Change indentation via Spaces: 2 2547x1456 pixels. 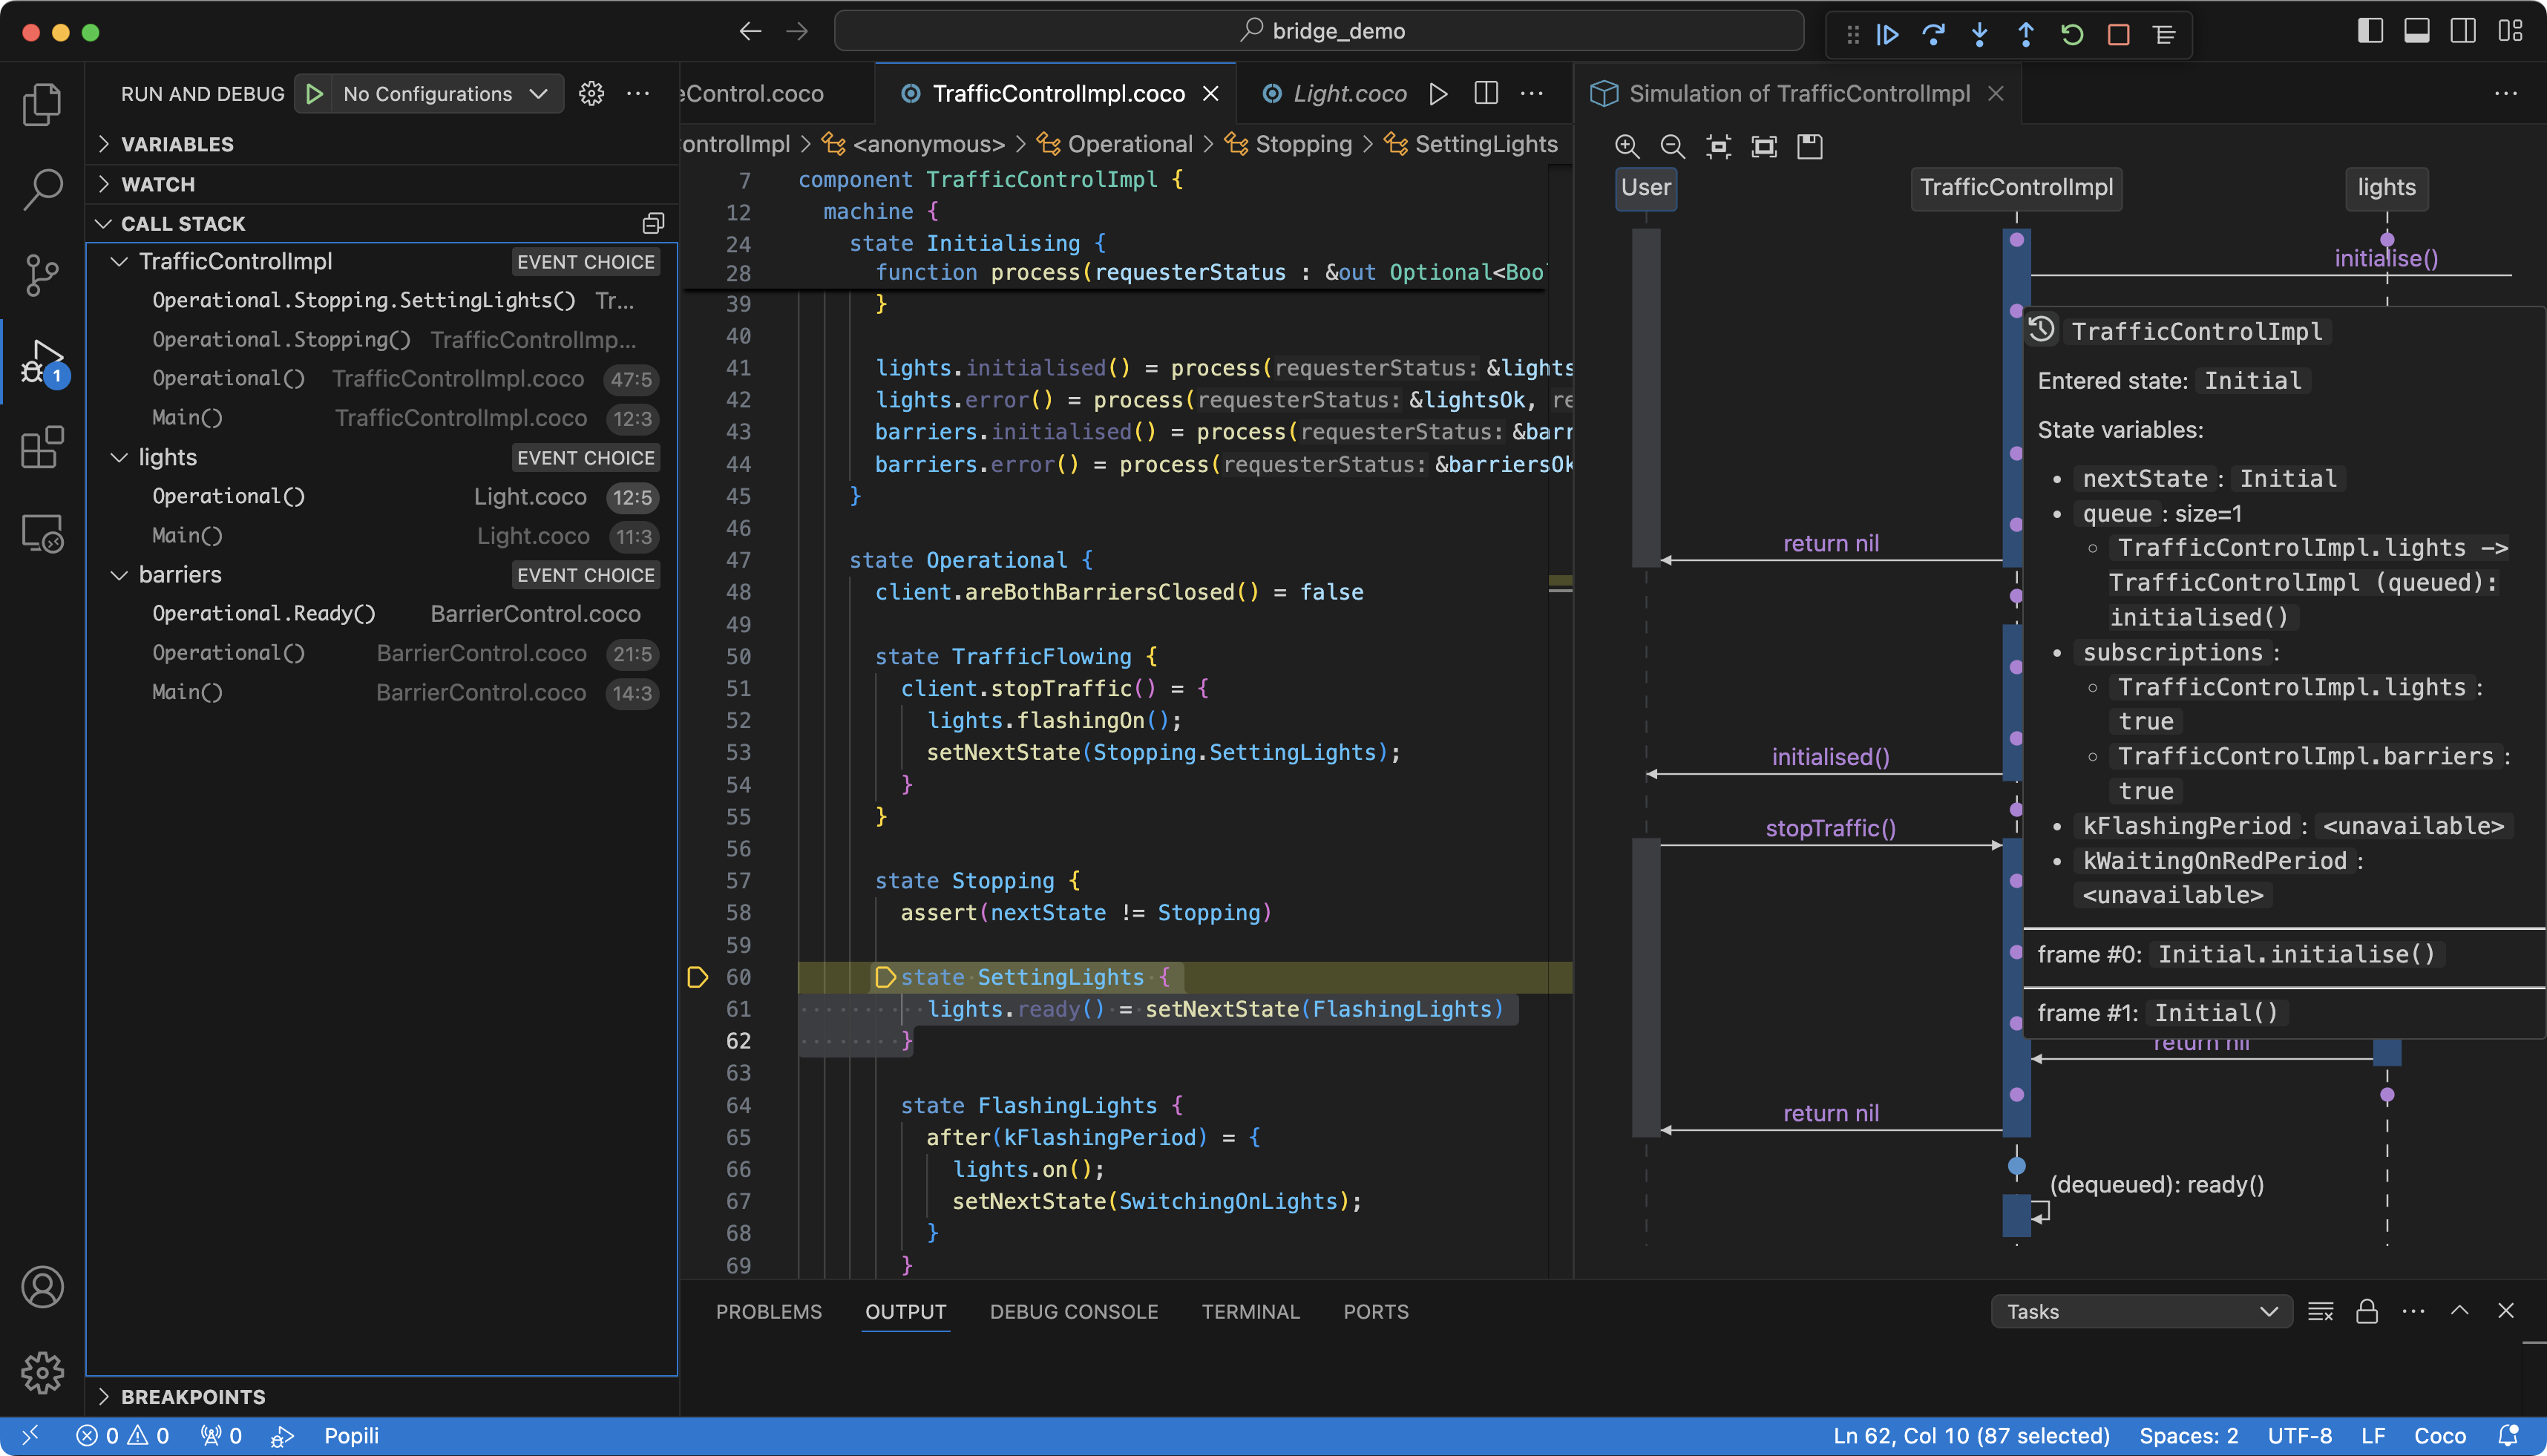click(x=2189, y=1436)
